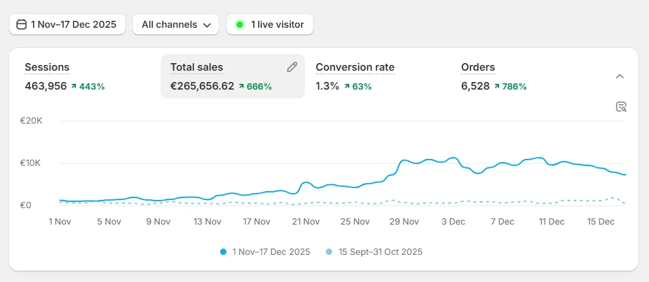Click the 1 live visitor button

[269, 25]
